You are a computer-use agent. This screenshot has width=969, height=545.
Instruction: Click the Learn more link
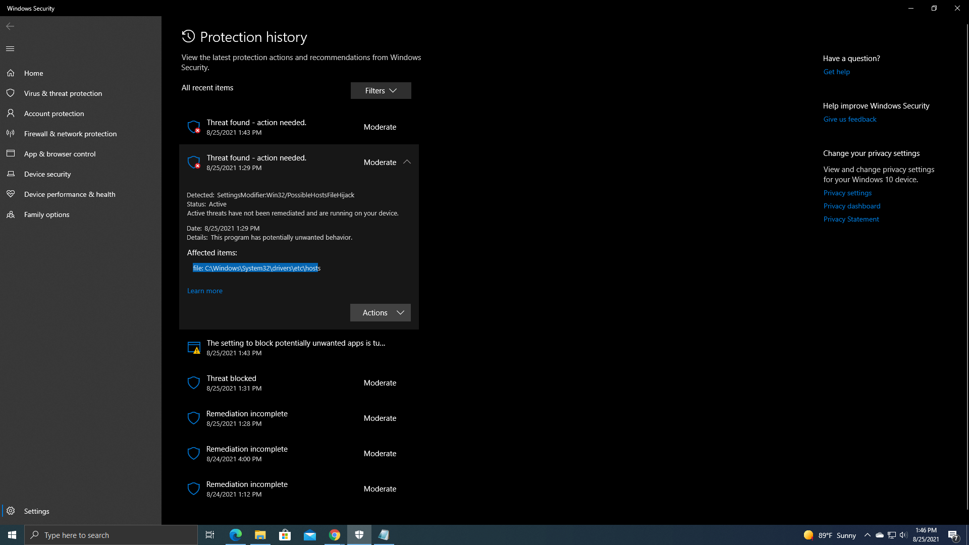204,291
